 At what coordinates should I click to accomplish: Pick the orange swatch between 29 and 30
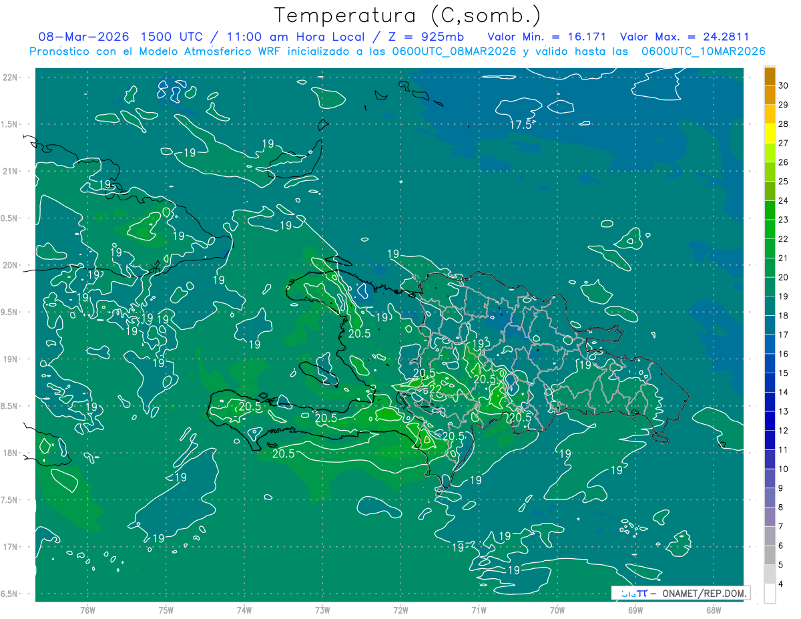pos(770,95)
